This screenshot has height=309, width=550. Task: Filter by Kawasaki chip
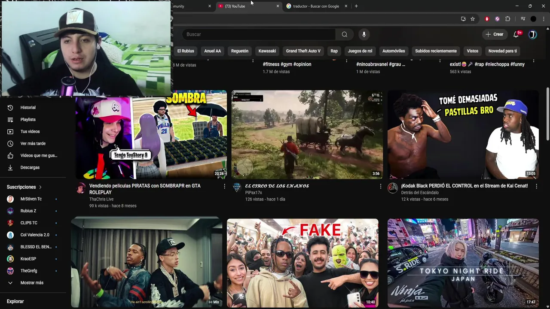click(x=267, y=51)
